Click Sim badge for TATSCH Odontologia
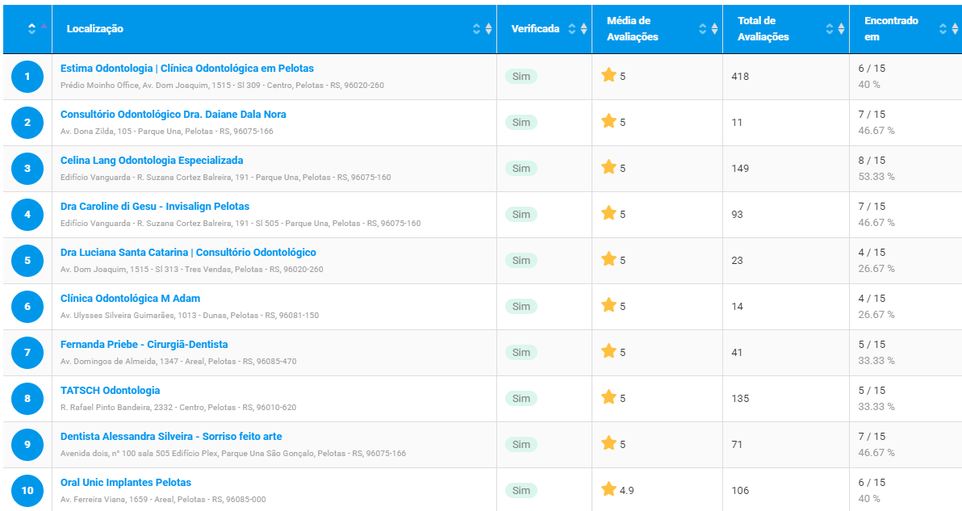Screen dimensions: 962x511 (x=521, y=398)
